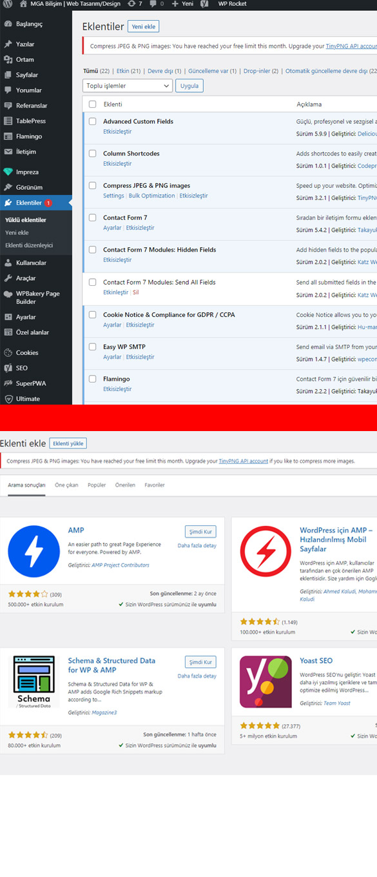Click the updates icon showing 7
The image size is (377, 877).
132,4
